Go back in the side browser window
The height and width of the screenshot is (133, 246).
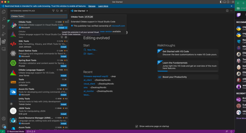(238, 3)
